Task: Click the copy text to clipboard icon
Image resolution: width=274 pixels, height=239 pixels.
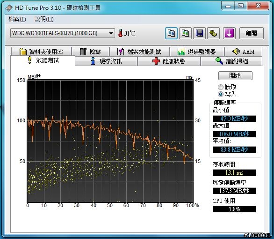Action: [171, 33]
